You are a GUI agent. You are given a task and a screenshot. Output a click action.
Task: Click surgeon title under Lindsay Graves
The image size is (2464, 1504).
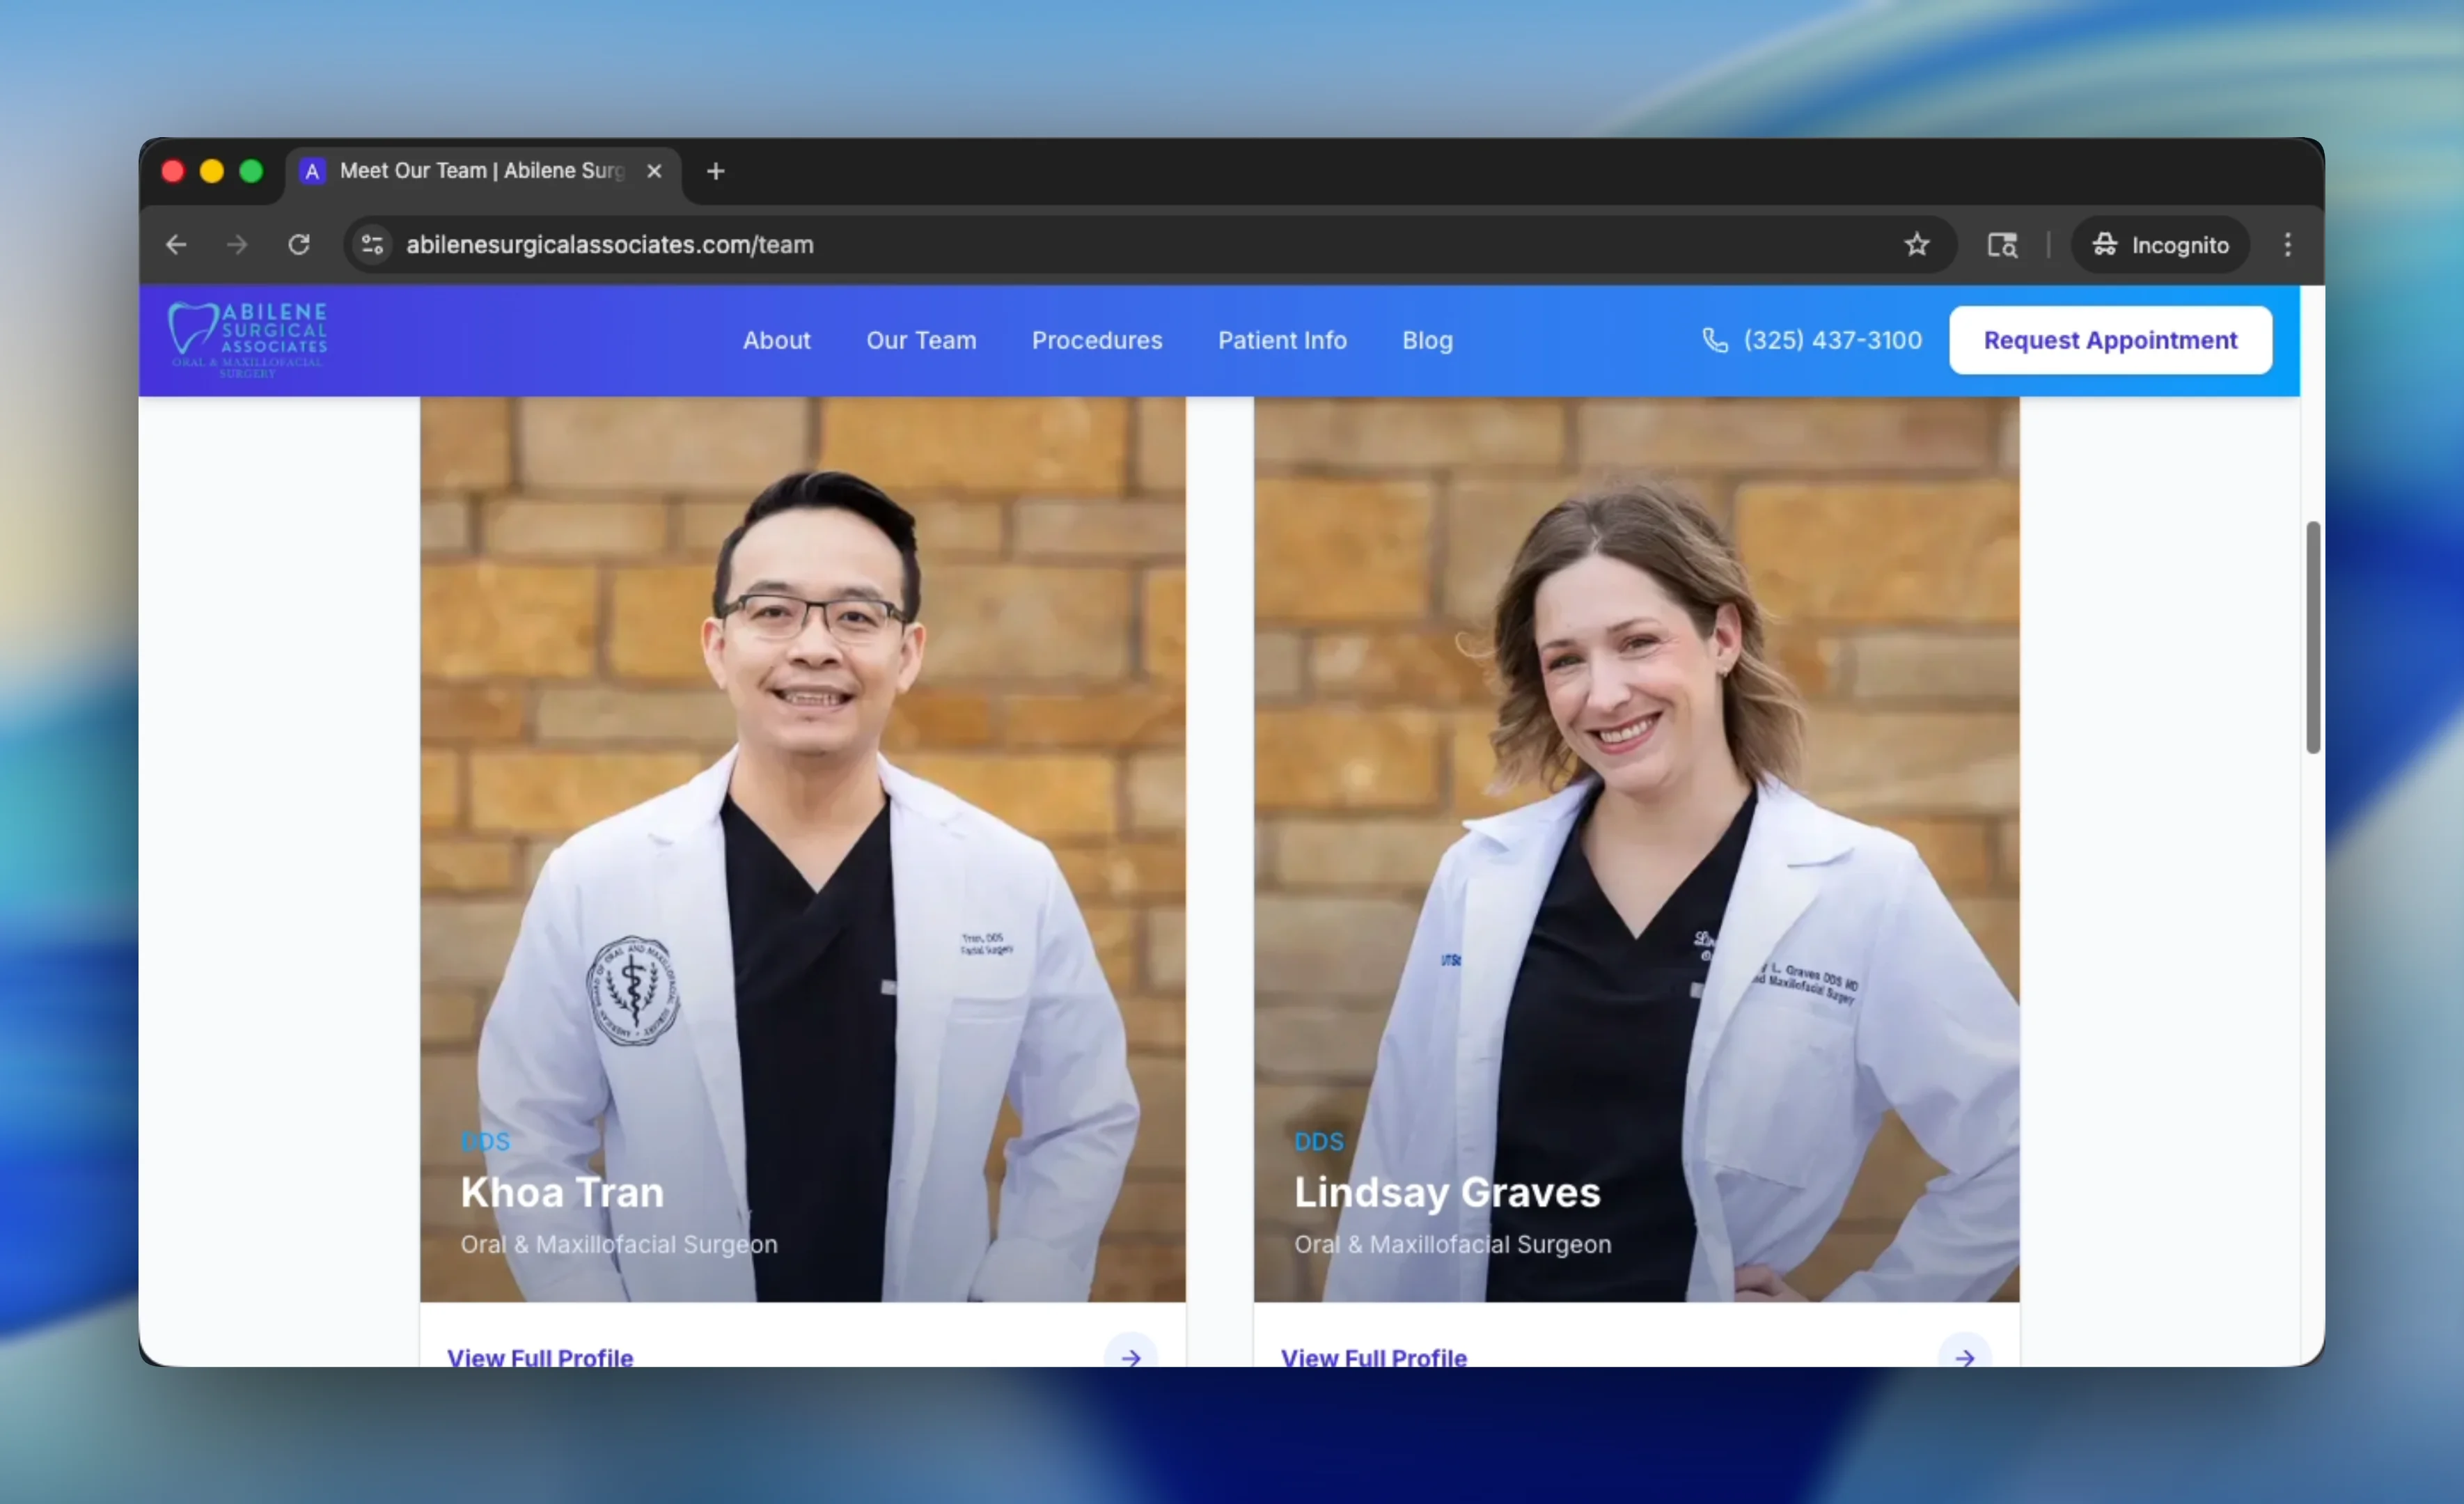(1452, 1244)
